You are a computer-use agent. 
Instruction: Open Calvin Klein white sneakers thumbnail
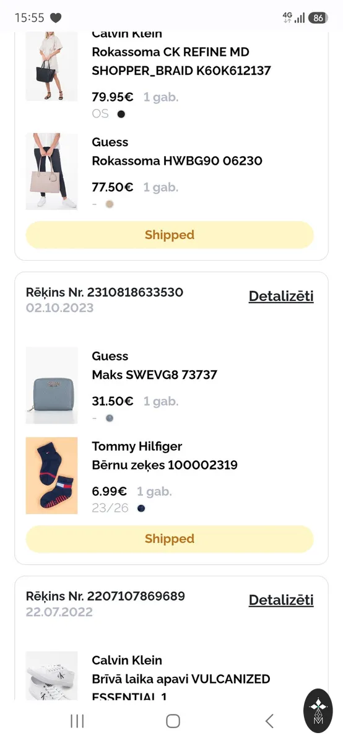52,676
